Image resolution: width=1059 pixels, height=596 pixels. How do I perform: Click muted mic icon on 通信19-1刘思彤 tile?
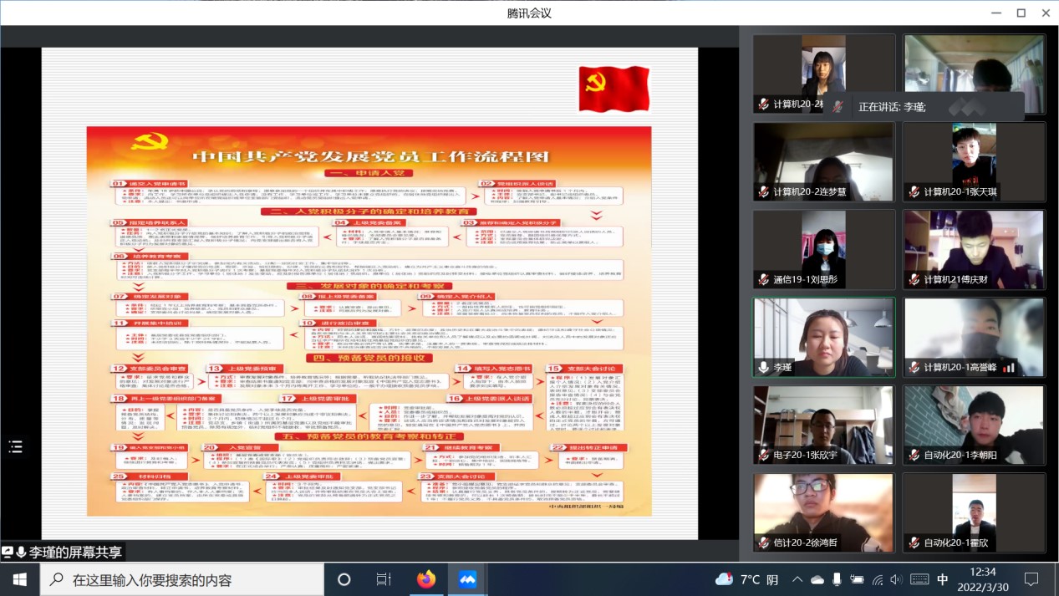[763, 279]
